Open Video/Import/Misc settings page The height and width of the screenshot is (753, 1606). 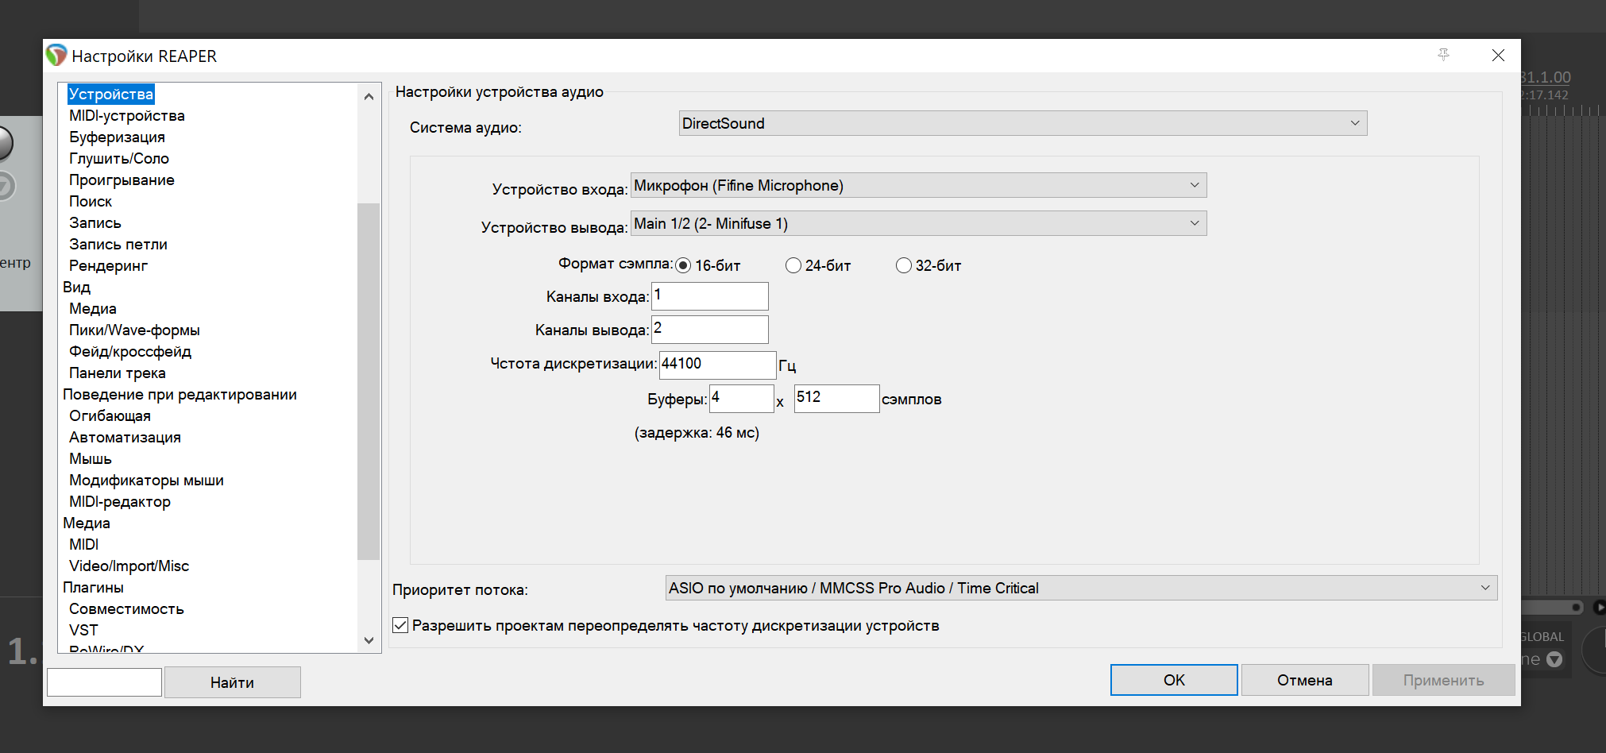(x=129, y=566)
